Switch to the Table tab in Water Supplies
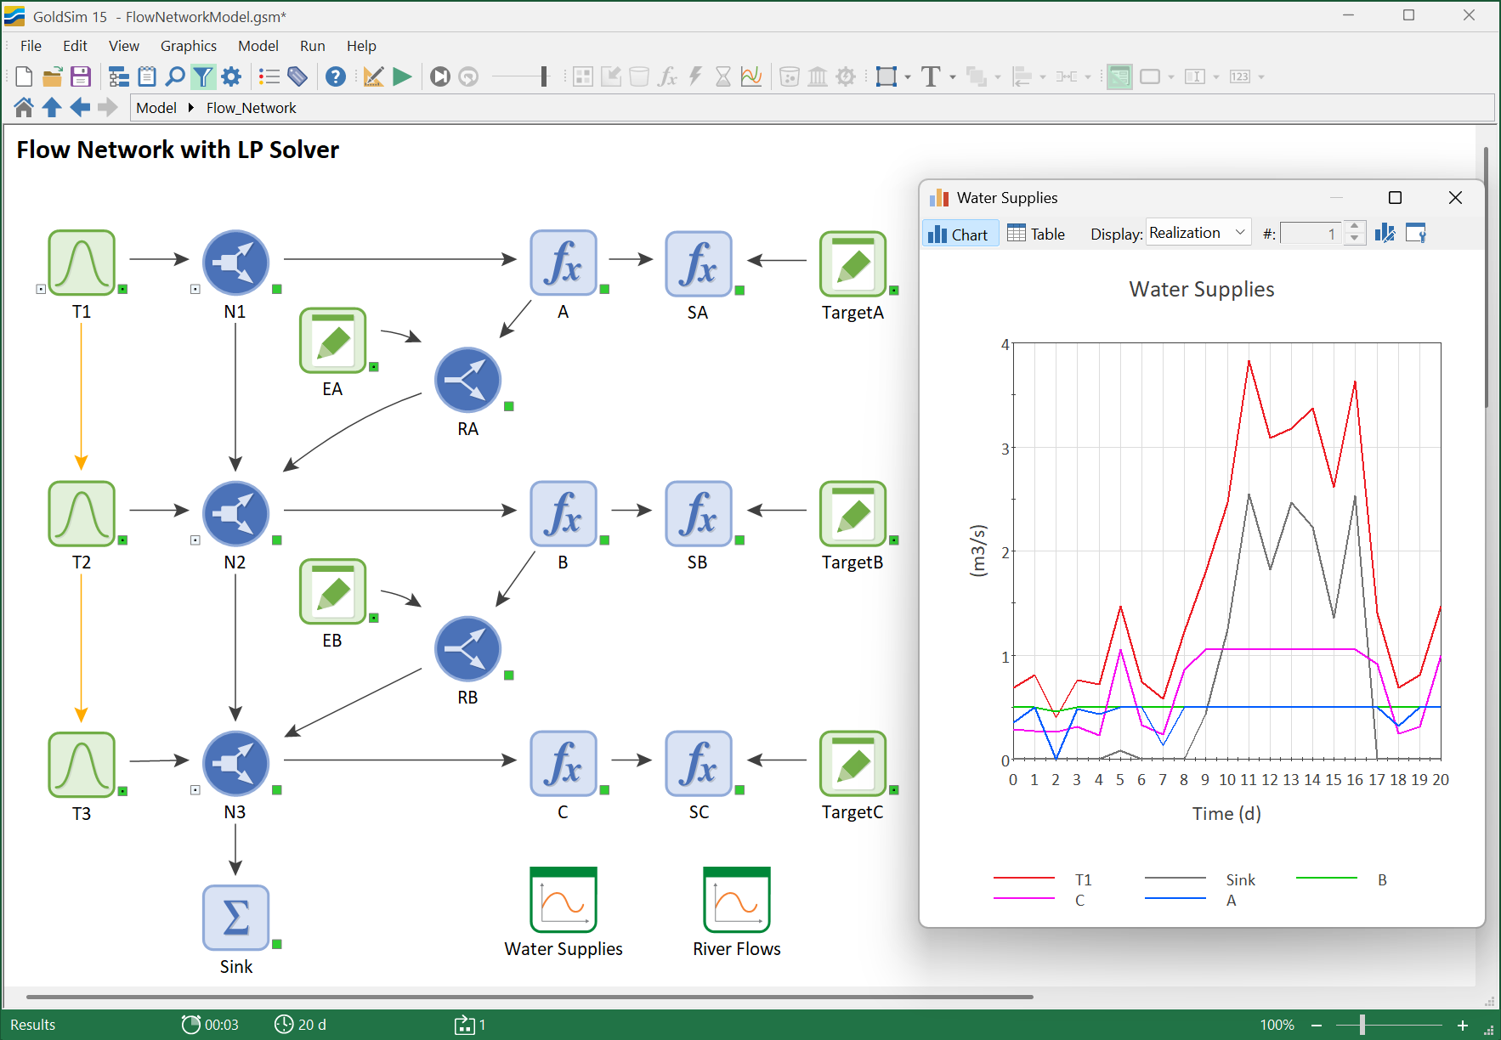Image resolution: width=1501 pixels, height=1040 pixels. pos(1036,234)
